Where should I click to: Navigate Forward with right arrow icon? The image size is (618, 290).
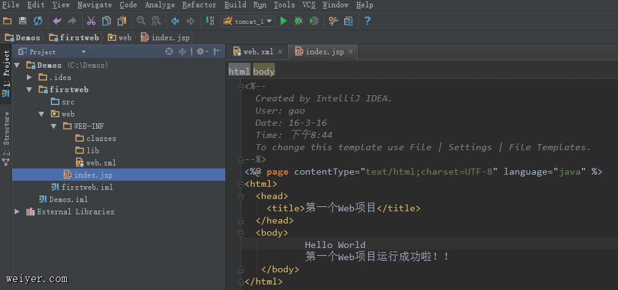tap(190, 21)
